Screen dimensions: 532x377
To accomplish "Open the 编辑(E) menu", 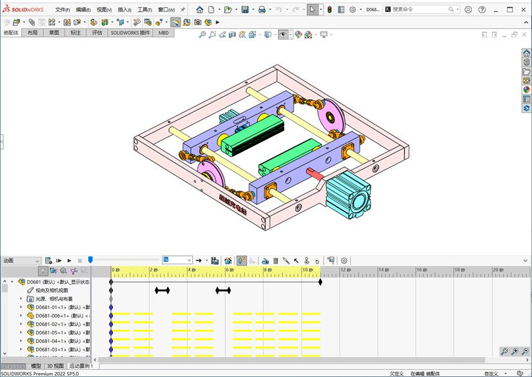I will coord(83,10).
